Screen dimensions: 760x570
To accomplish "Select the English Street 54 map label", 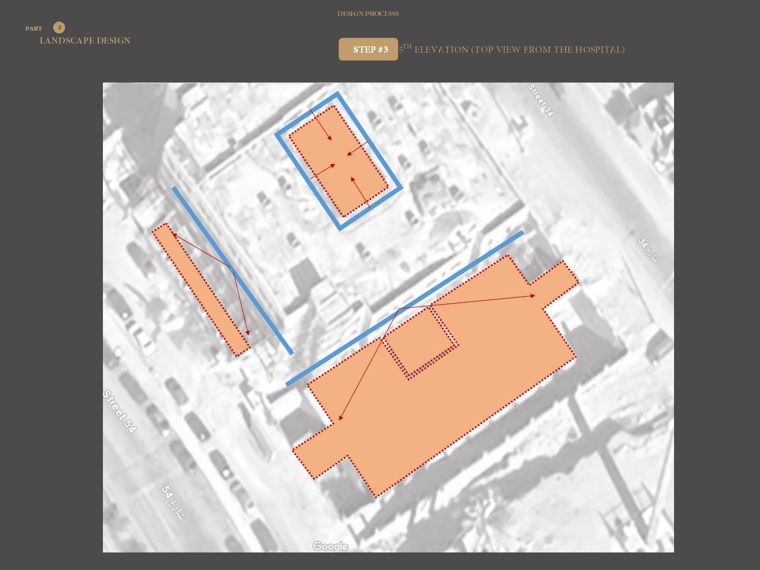I will (119, 411).
